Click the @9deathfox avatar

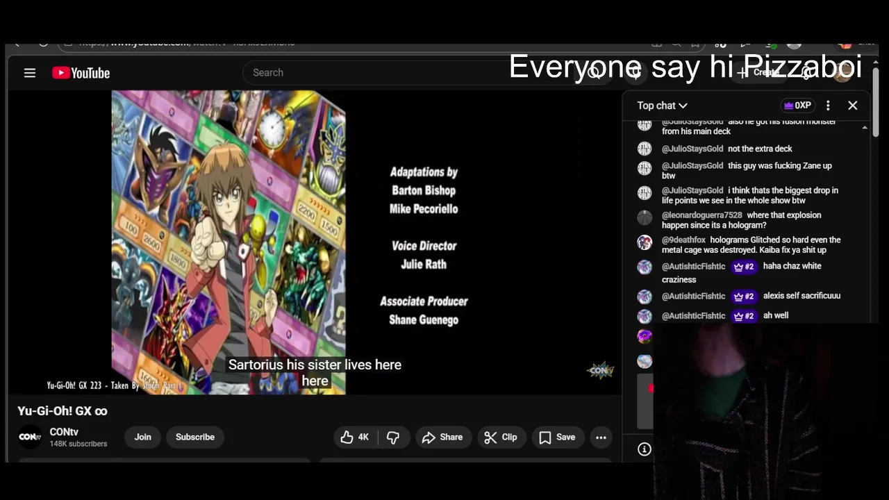pyautogui.click(x=645, y=242)
